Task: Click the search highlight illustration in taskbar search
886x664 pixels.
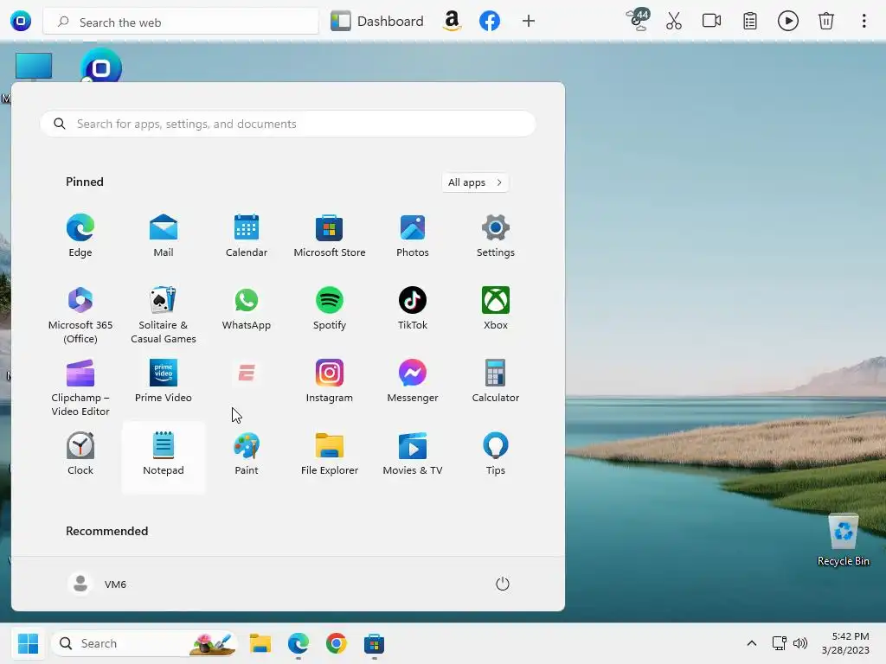Action: [x=213, y=643]
